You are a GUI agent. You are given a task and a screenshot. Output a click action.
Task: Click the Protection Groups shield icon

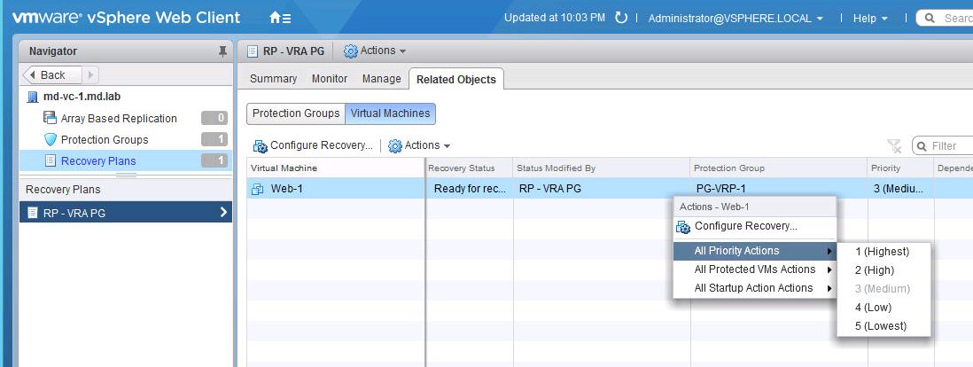[x=51, y=140]
